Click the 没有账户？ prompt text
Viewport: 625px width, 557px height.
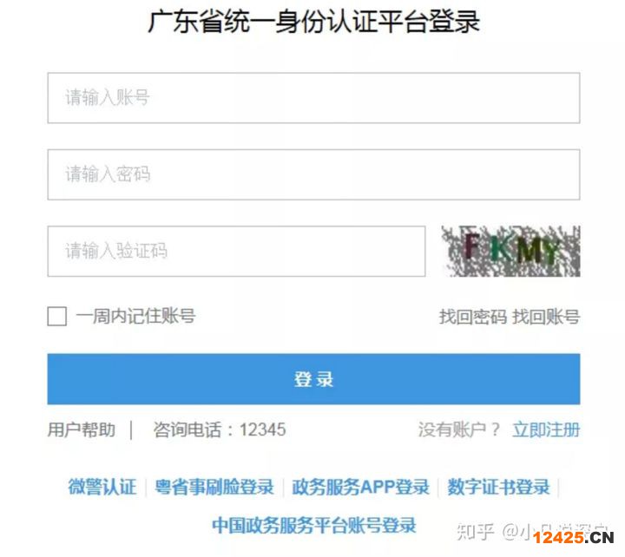(x=459, y=429)
